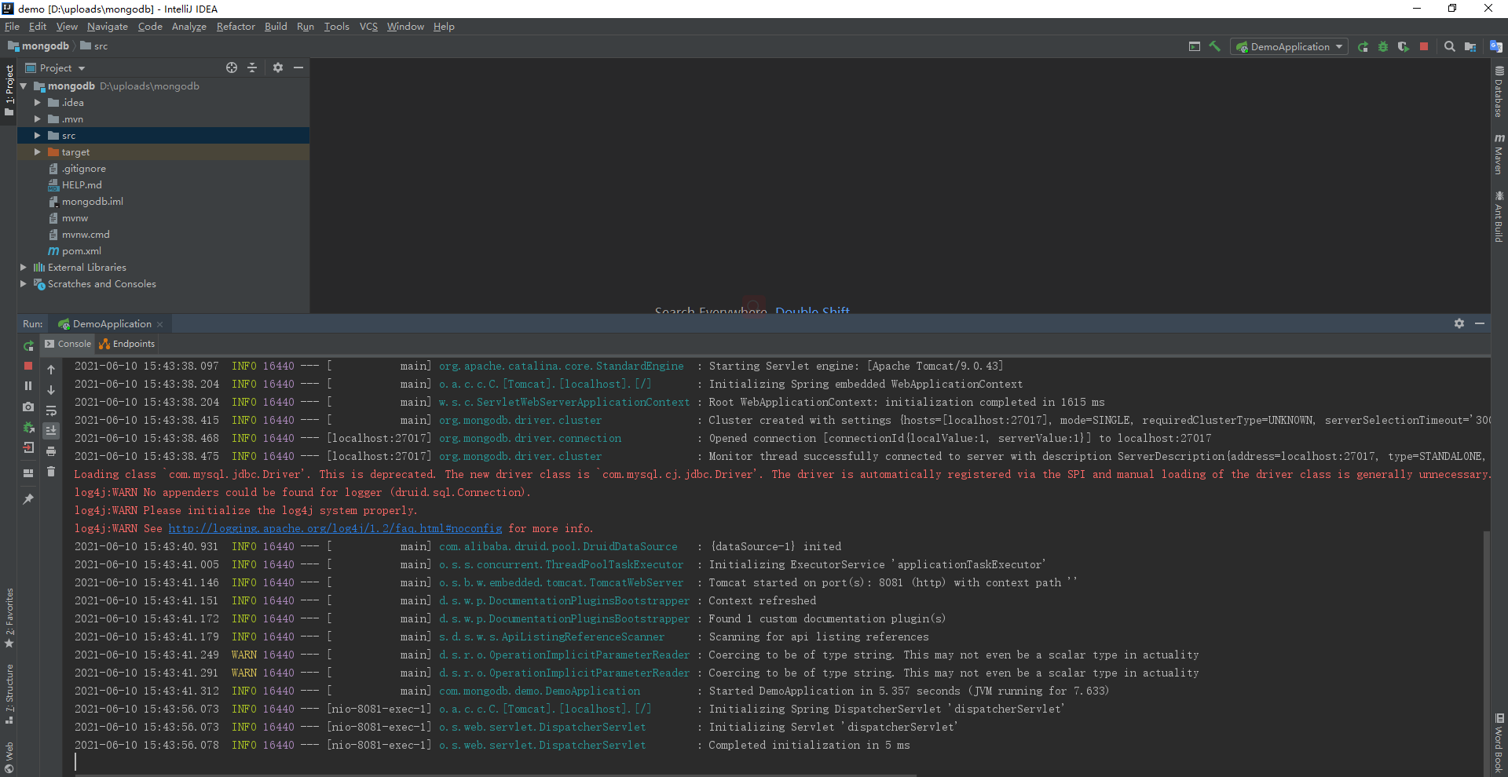Open the Project view type dropdown
This screenshot has height=777, width=1508.
56,67
